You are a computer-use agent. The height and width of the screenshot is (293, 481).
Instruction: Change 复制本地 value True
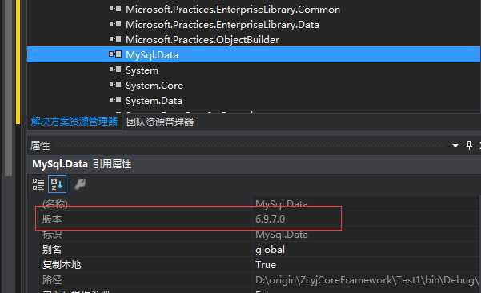[x=266, y=265]
